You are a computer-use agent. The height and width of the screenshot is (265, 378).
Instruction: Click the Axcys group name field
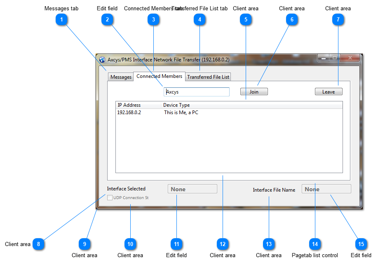[x=197, y=92]
